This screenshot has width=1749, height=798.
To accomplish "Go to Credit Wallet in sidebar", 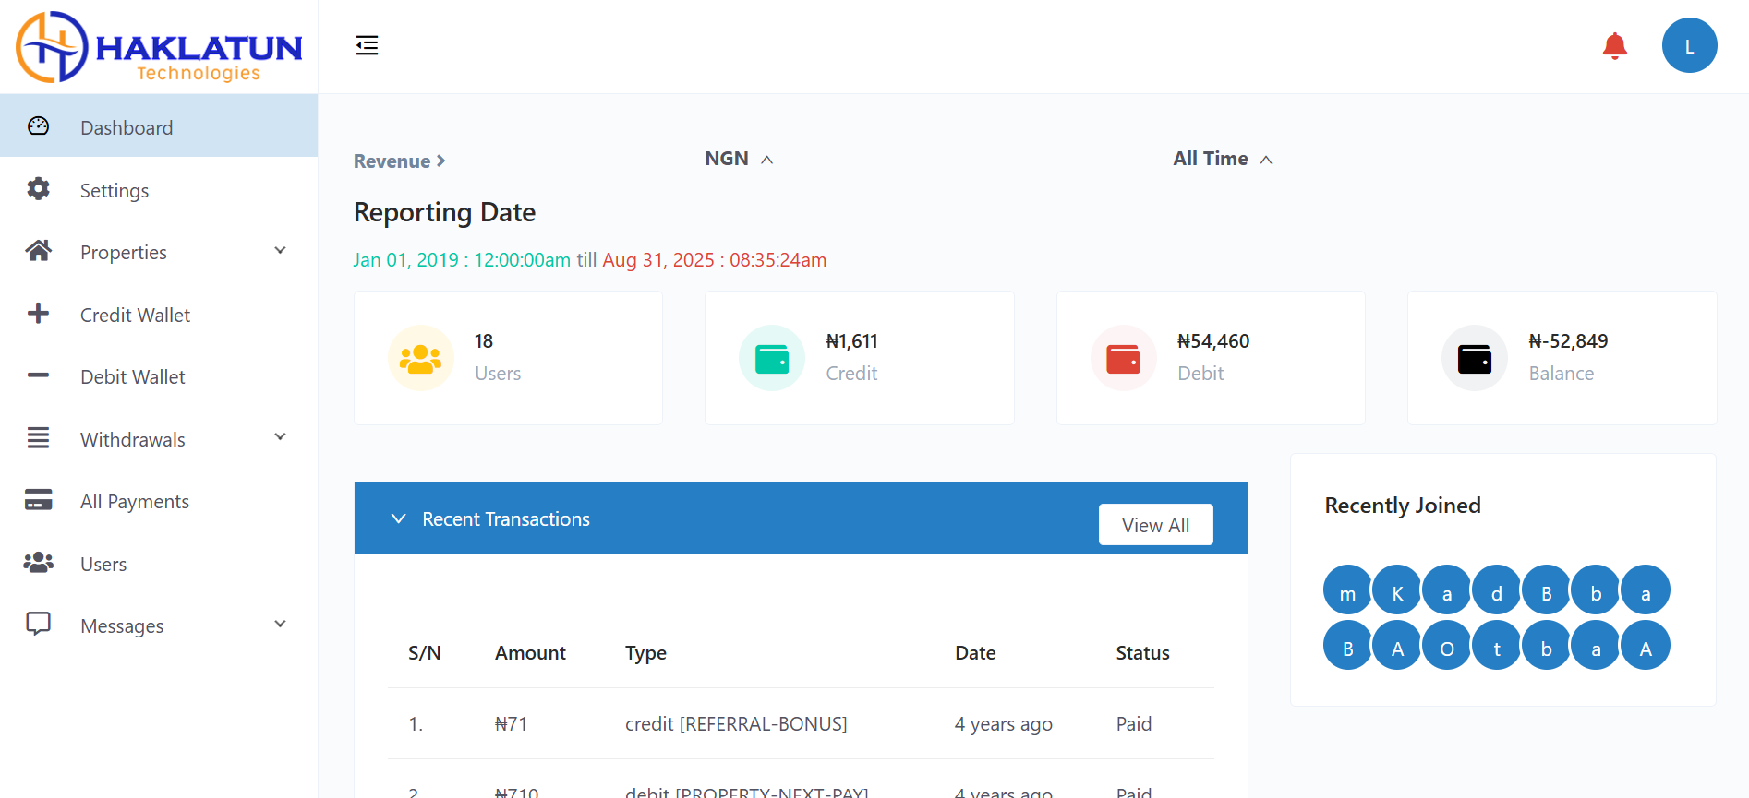I will 135,315.
